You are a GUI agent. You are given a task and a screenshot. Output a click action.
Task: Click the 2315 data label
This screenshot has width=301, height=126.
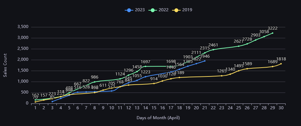[x=205, y=48]
